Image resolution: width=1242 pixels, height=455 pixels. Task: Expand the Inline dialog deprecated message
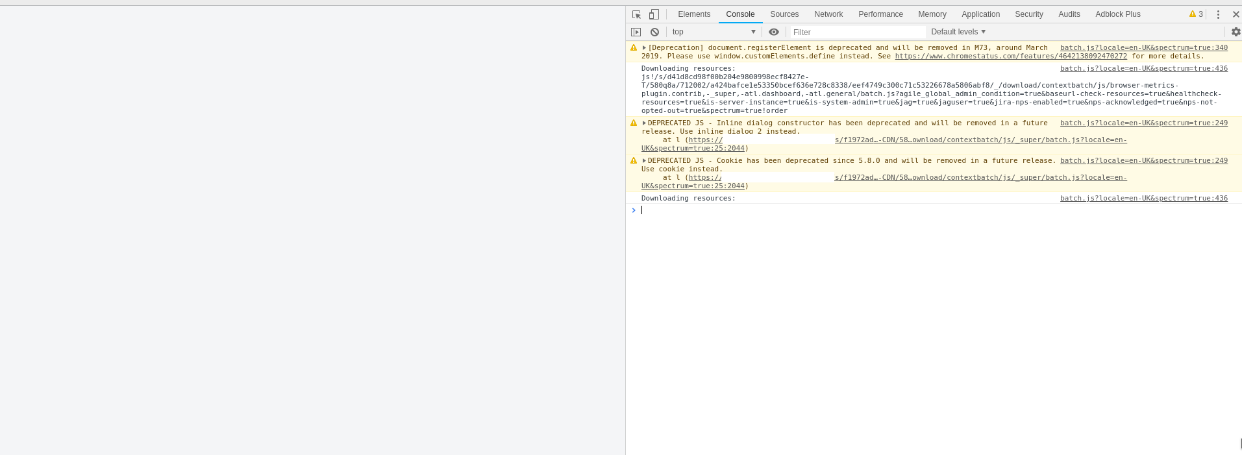pos(644,123)
